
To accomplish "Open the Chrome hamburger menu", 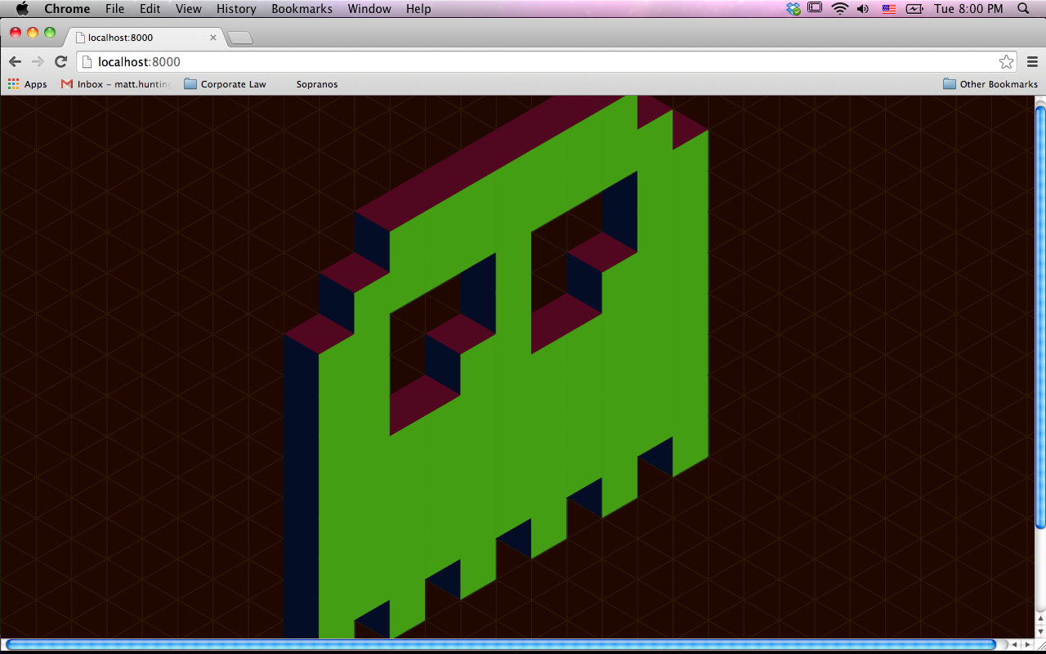I will coord(1032,62).
